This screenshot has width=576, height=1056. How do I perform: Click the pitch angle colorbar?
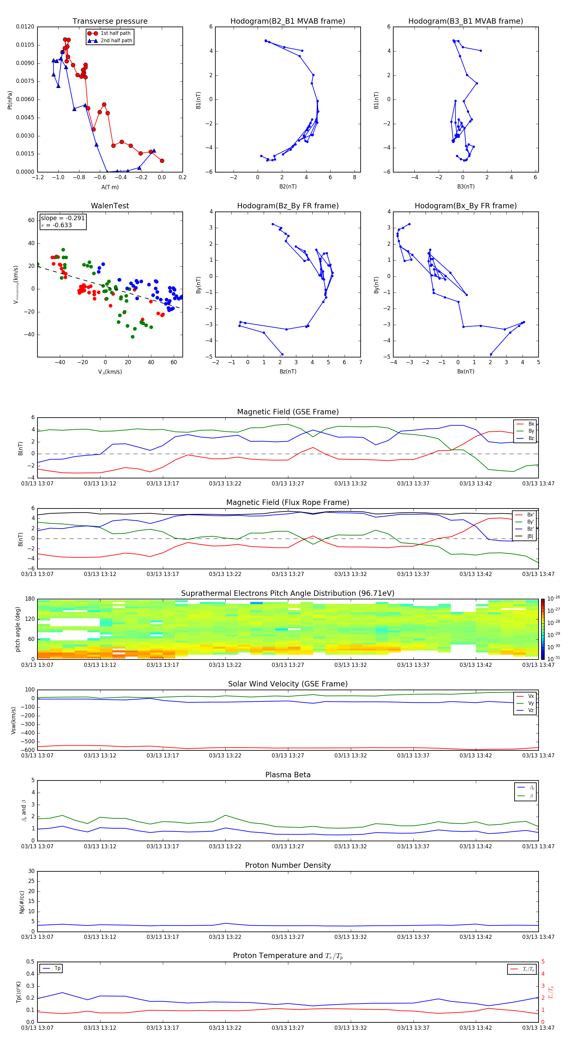click(543, 629)
